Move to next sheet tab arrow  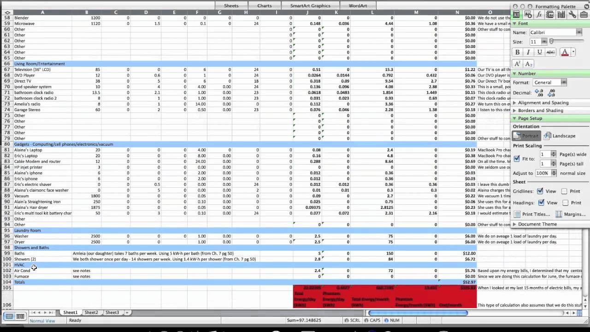point(45,313)
